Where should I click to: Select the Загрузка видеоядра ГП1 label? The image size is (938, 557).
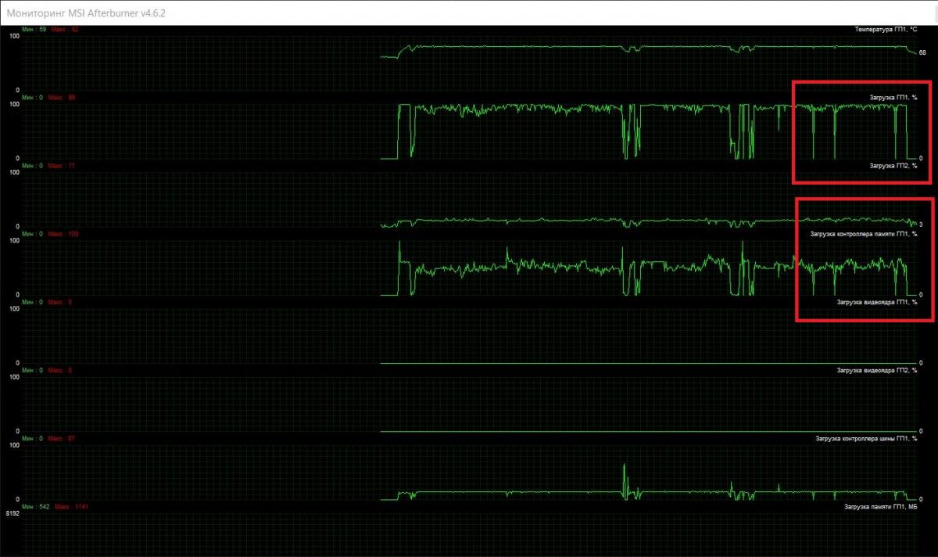tap(877, 302)
